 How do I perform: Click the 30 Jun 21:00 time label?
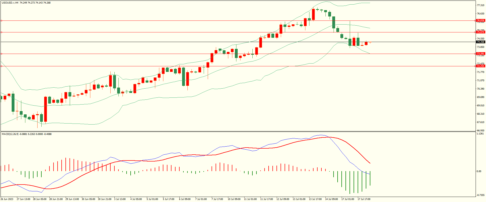tap(105, 199)
